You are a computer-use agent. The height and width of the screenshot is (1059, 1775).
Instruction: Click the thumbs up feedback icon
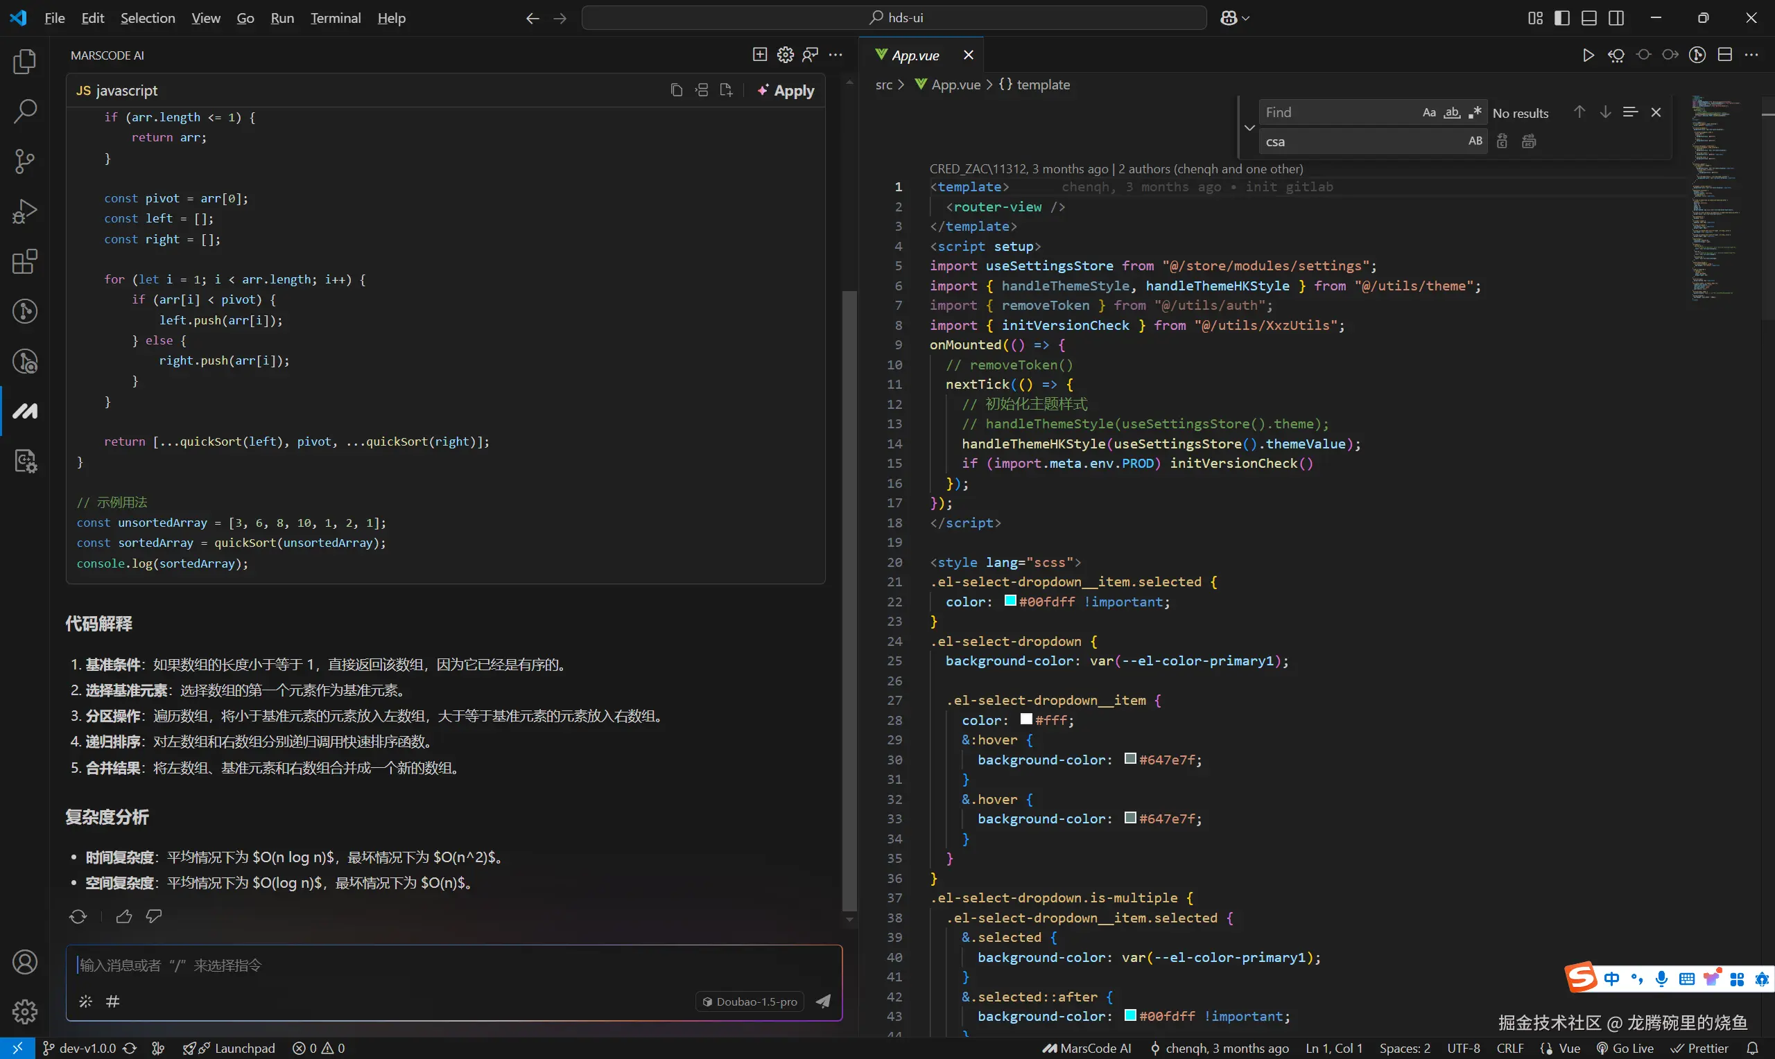tap(124, 916)
